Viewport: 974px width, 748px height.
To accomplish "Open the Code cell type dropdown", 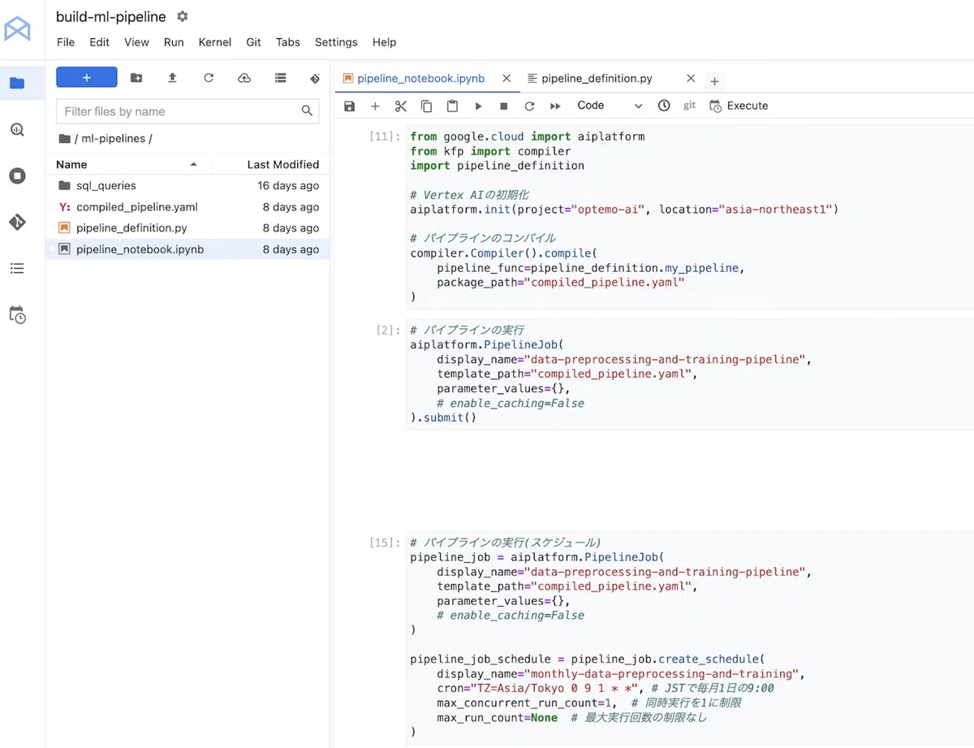I will pos(610,106).
